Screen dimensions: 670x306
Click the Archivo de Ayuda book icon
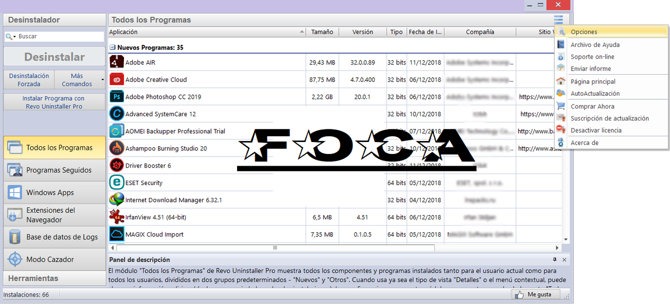pyautogui.click(x=561, y=45)
